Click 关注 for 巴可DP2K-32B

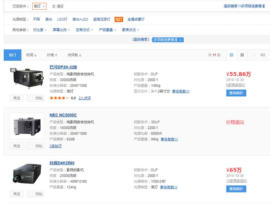(17, 98)
